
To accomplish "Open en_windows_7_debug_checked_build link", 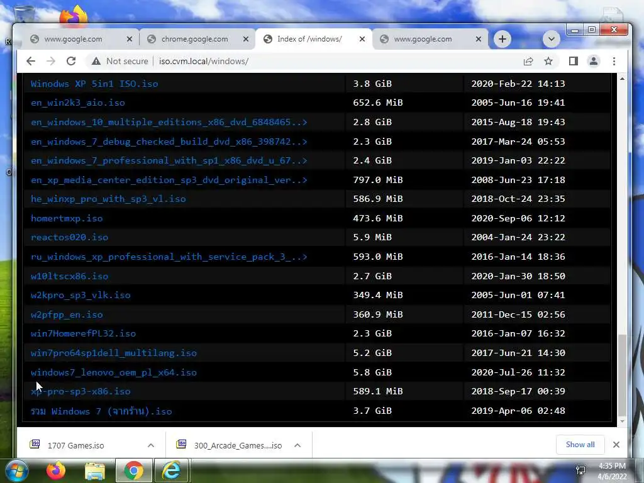I will pos(169,142).
